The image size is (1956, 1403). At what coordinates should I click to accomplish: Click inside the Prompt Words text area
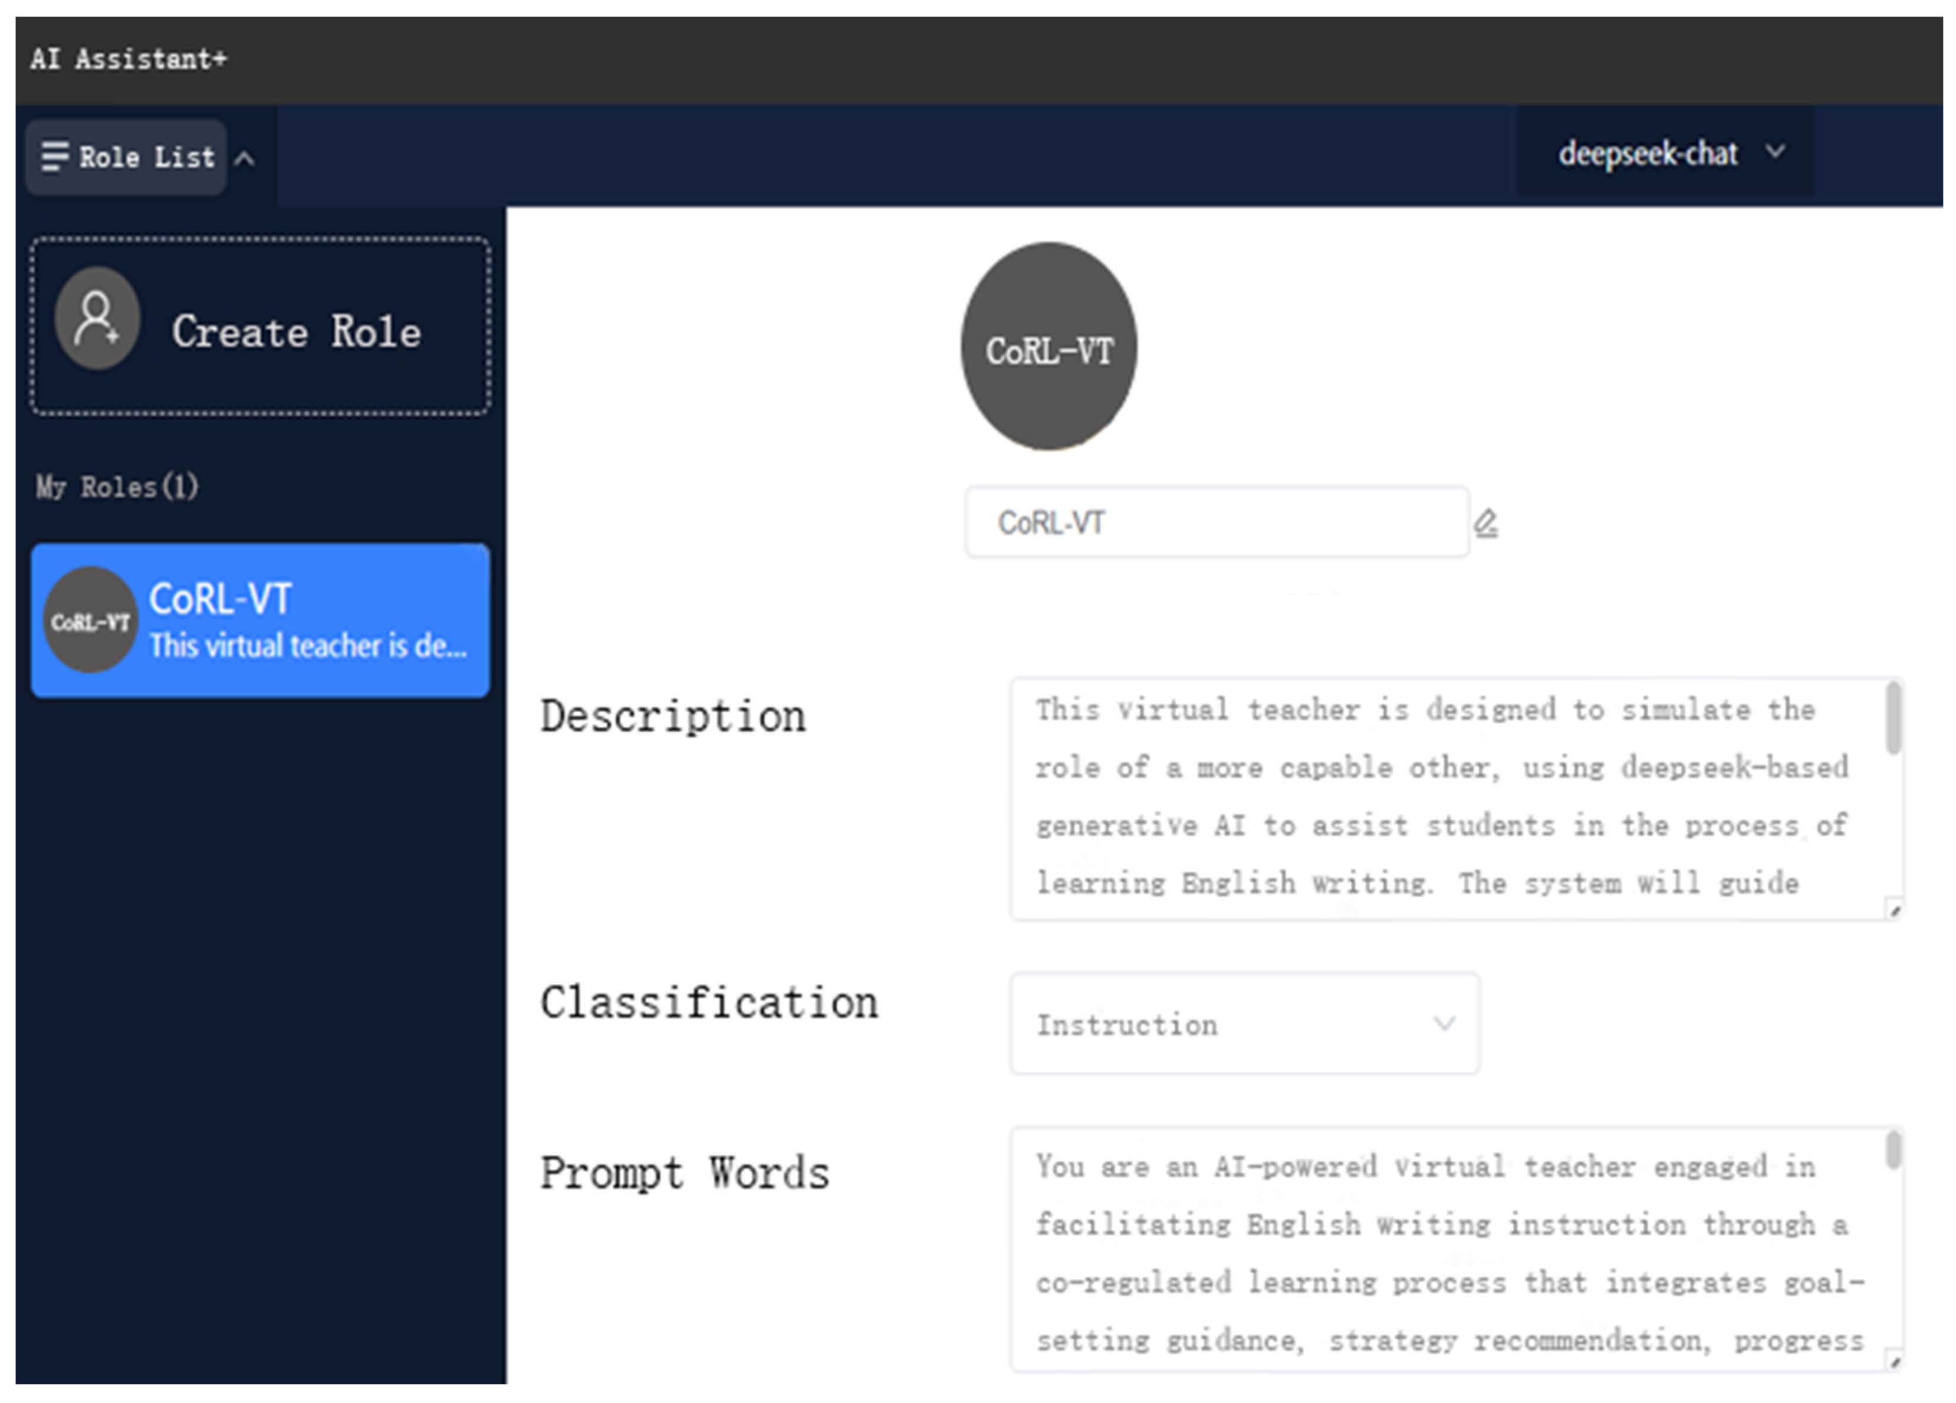[x=1440, y=1250]
